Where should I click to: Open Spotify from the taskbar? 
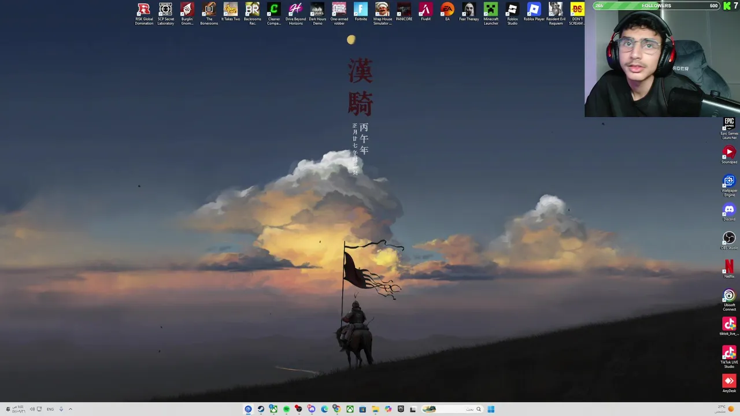(x=286, y=409)
